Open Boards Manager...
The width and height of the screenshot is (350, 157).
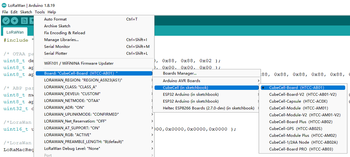point(180,73)
